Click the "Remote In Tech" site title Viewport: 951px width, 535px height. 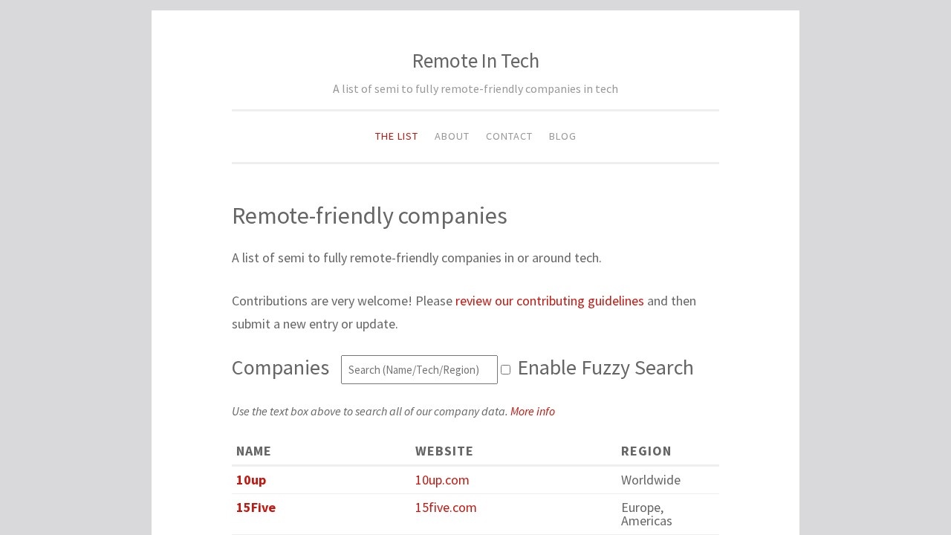[475, 61]
